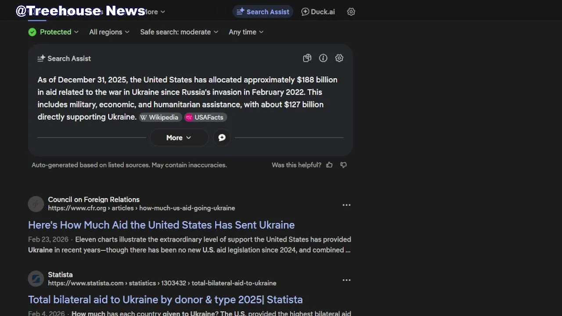This screenshot has width=562, height=316.
Task: Open the Safe search: moderate dropdown
Action: click(x=179, y=32)
